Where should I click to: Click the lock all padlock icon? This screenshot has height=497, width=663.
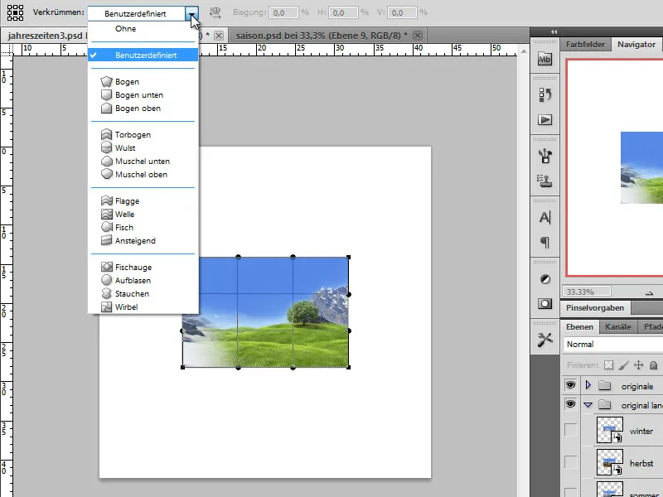point(653,365)
